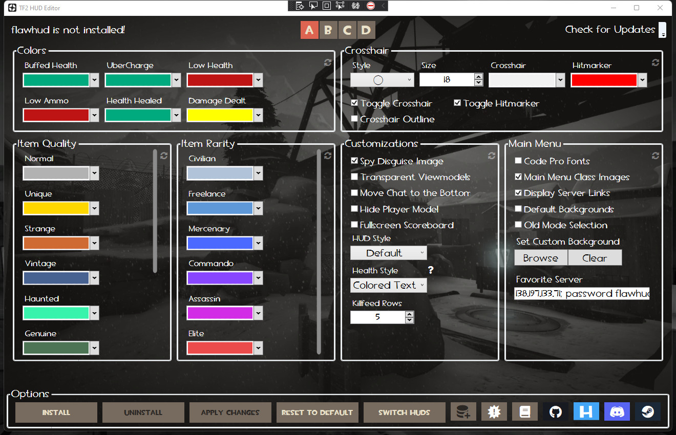This screenshot has width=676, height=435.
Task: Refresh the Main Menu section settings
Action: (654, 156)
